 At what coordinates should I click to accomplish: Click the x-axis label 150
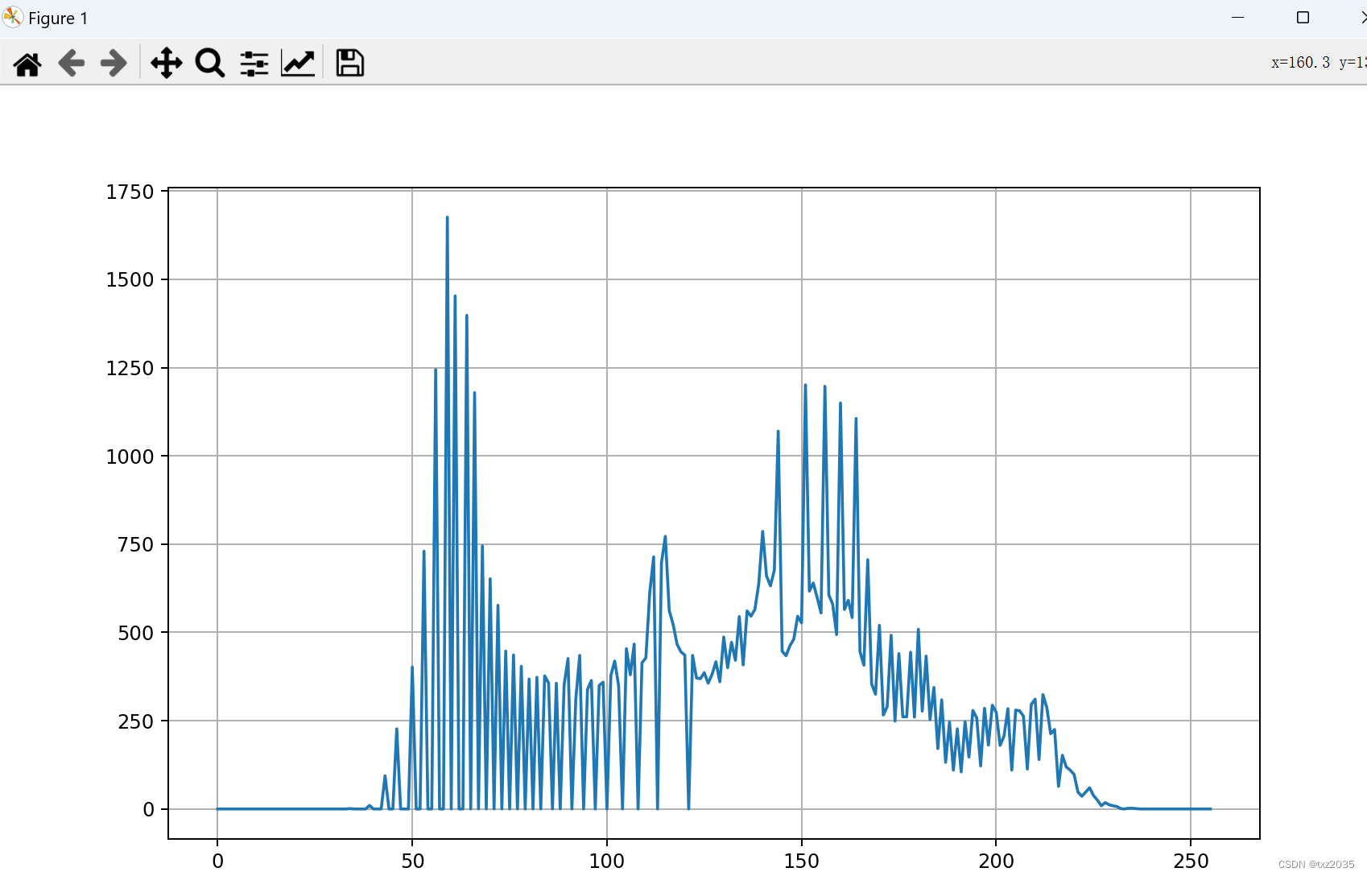[801, 861]
